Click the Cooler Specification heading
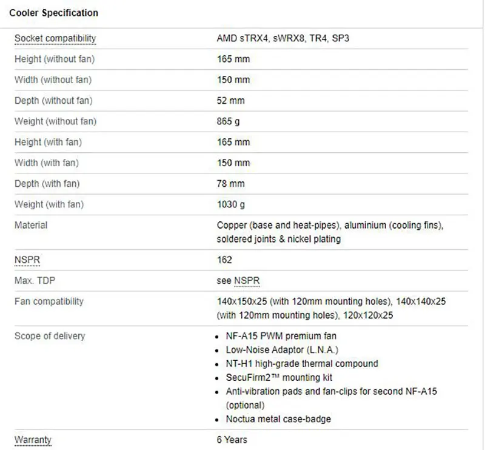 tap(54, 13)
